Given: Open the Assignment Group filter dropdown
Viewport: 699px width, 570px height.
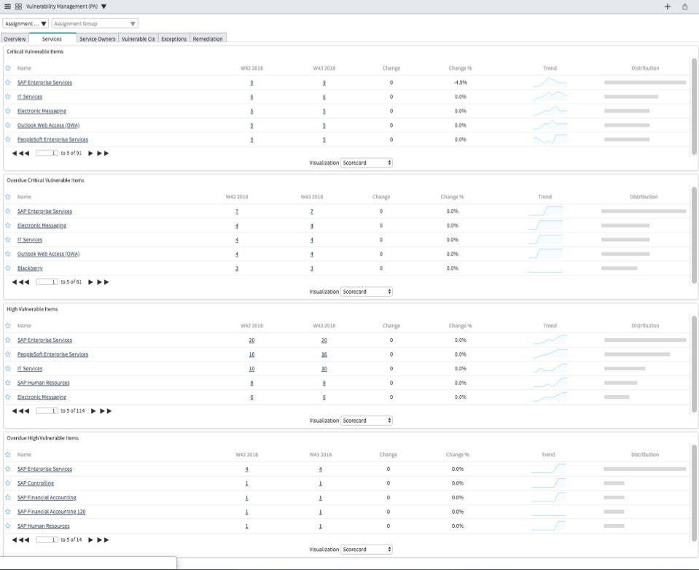Looking at the screenshot, I should click(95, 23).
